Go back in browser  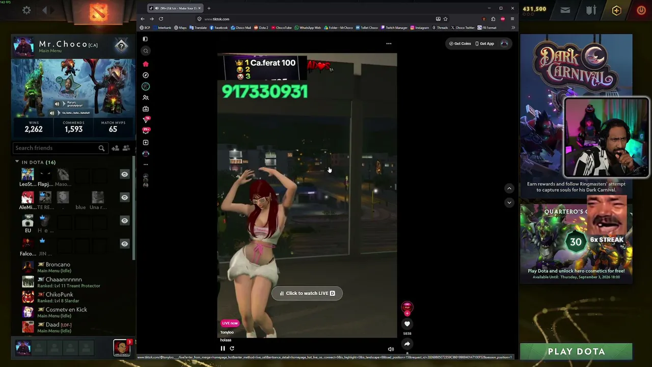point(143,19)
